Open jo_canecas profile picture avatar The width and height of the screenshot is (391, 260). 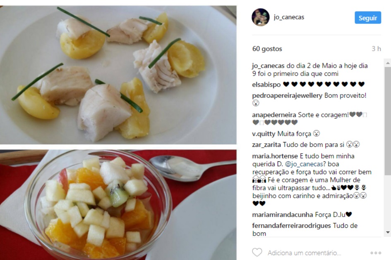261,17
